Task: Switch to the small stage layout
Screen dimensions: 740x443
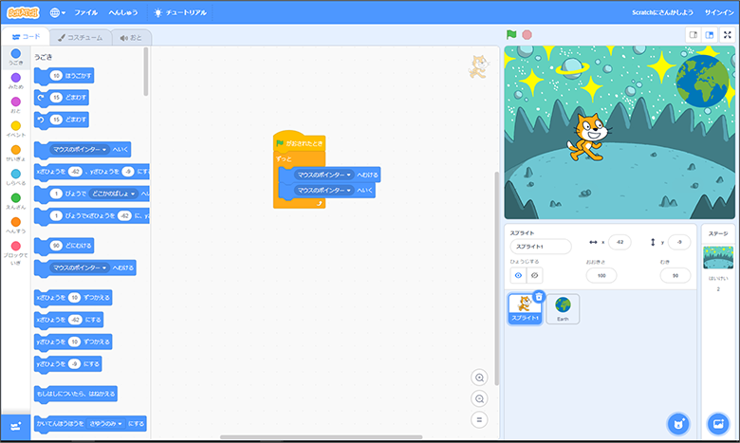Action: (x=694, y=35)
